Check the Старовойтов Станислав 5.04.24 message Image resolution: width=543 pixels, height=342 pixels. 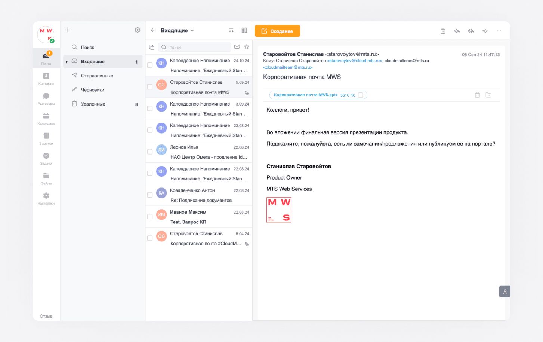(150, 238)
